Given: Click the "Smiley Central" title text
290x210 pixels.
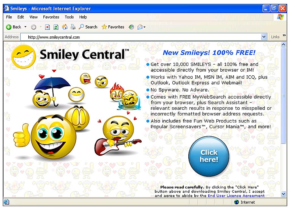Looking at the screenshot, I should pos(82,54).
